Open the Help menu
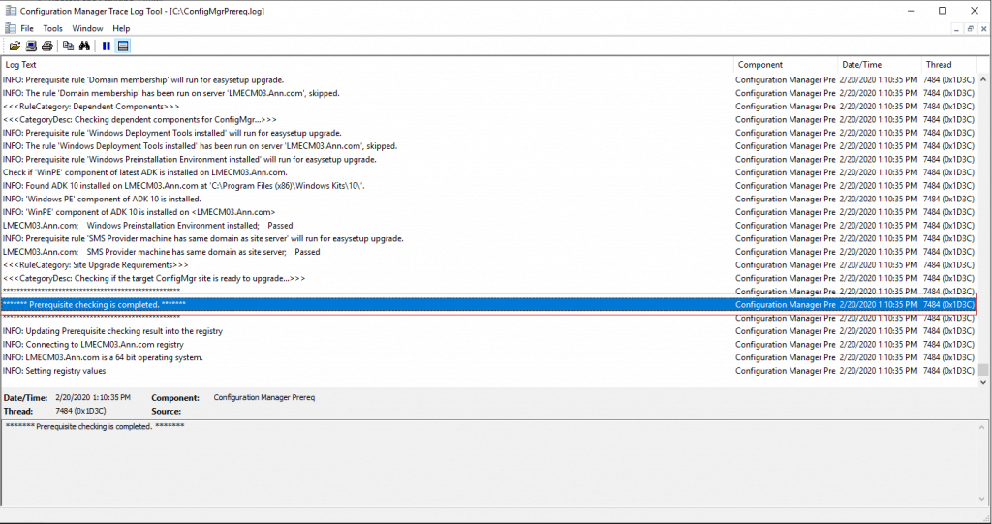This screenshot has width=992, height=524. [121, 28]
